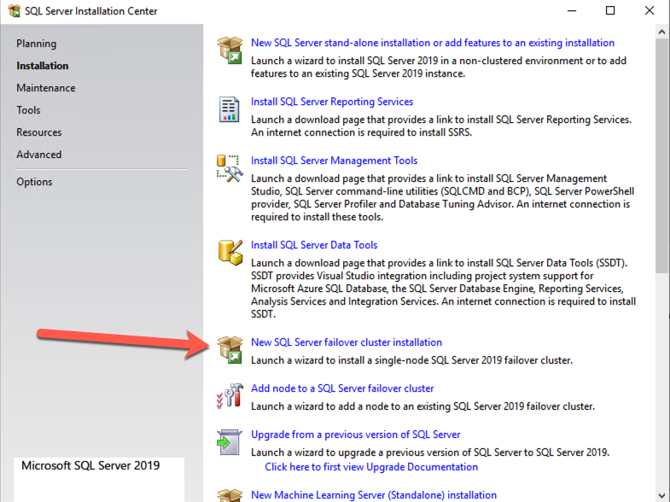Open Install SQL Server Management Tools link
Image resolution: width=670 pixels, height=502 pixels.
(x=334, y=161)
